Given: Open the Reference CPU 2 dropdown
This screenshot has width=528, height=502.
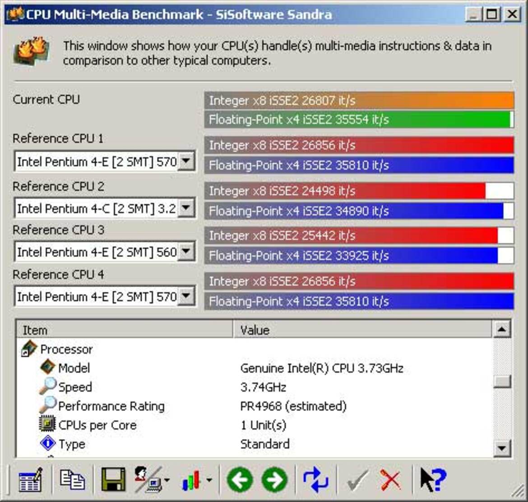Looking at the screenshot, I should click(x=186, y=208).
